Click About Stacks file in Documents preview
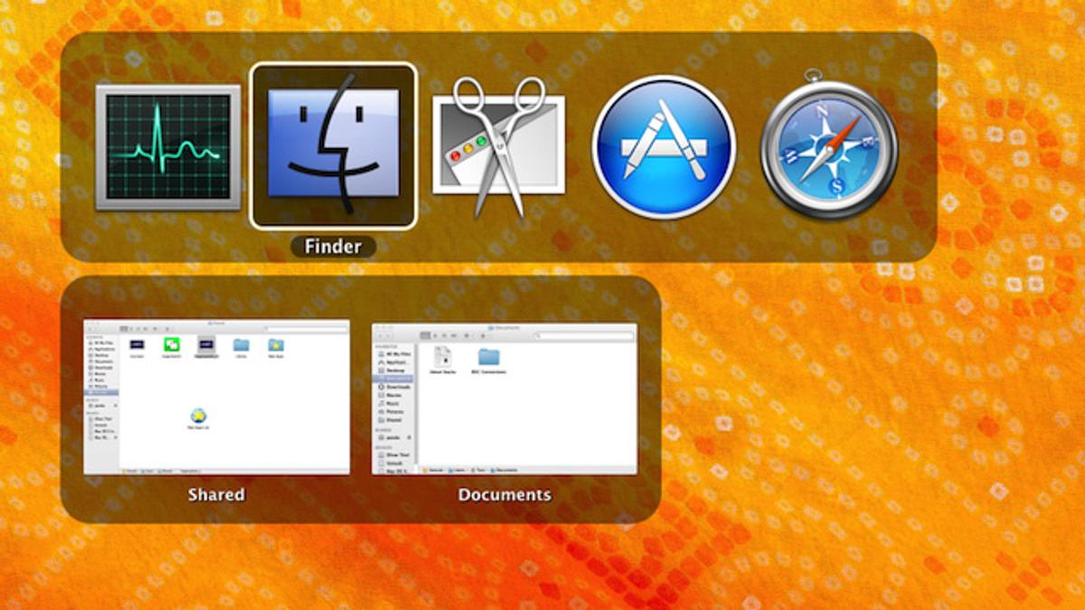The image size is (1085, 610). click(x=443, y=356)
